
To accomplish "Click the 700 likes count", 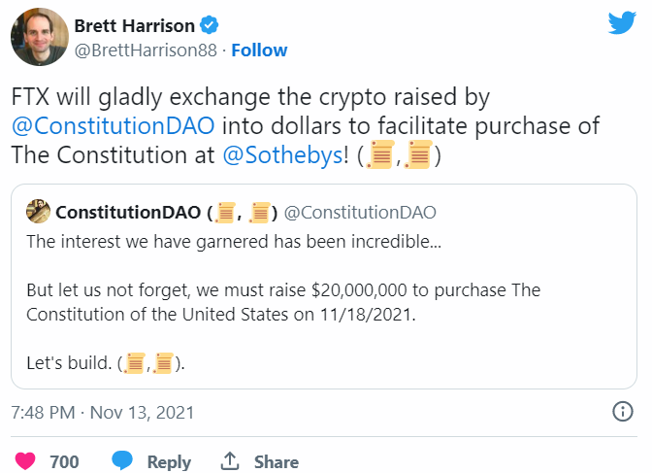I will pyautogui.click(x=64, y=462).
